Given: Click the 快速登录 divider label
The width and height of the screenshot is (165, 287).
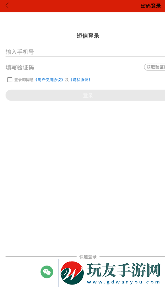Looking at the screenshot, I should (88, 257).
